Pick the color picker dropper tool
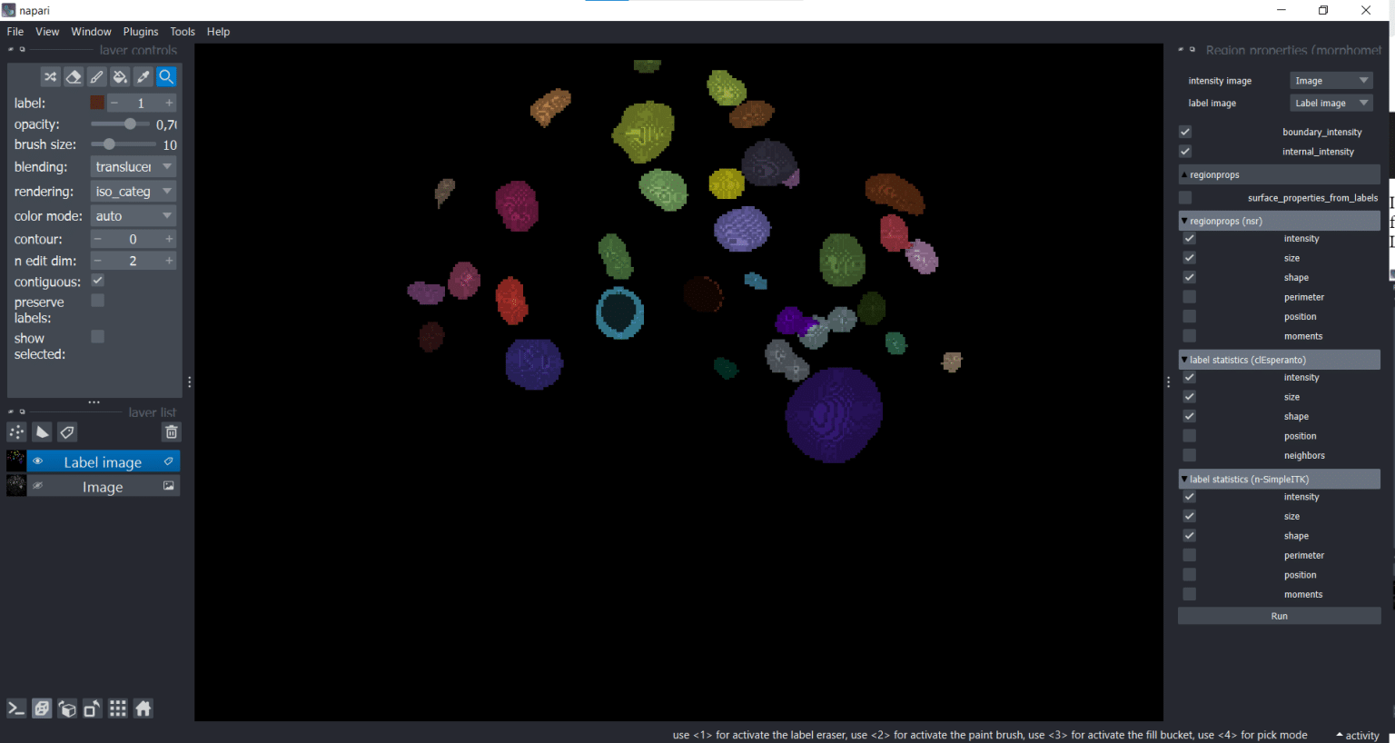This screenshot has height=743, width=1395. coord(143,77)
